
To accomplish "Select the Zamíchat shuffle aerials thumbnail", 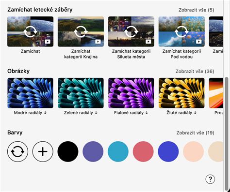I will click(30, 31).
